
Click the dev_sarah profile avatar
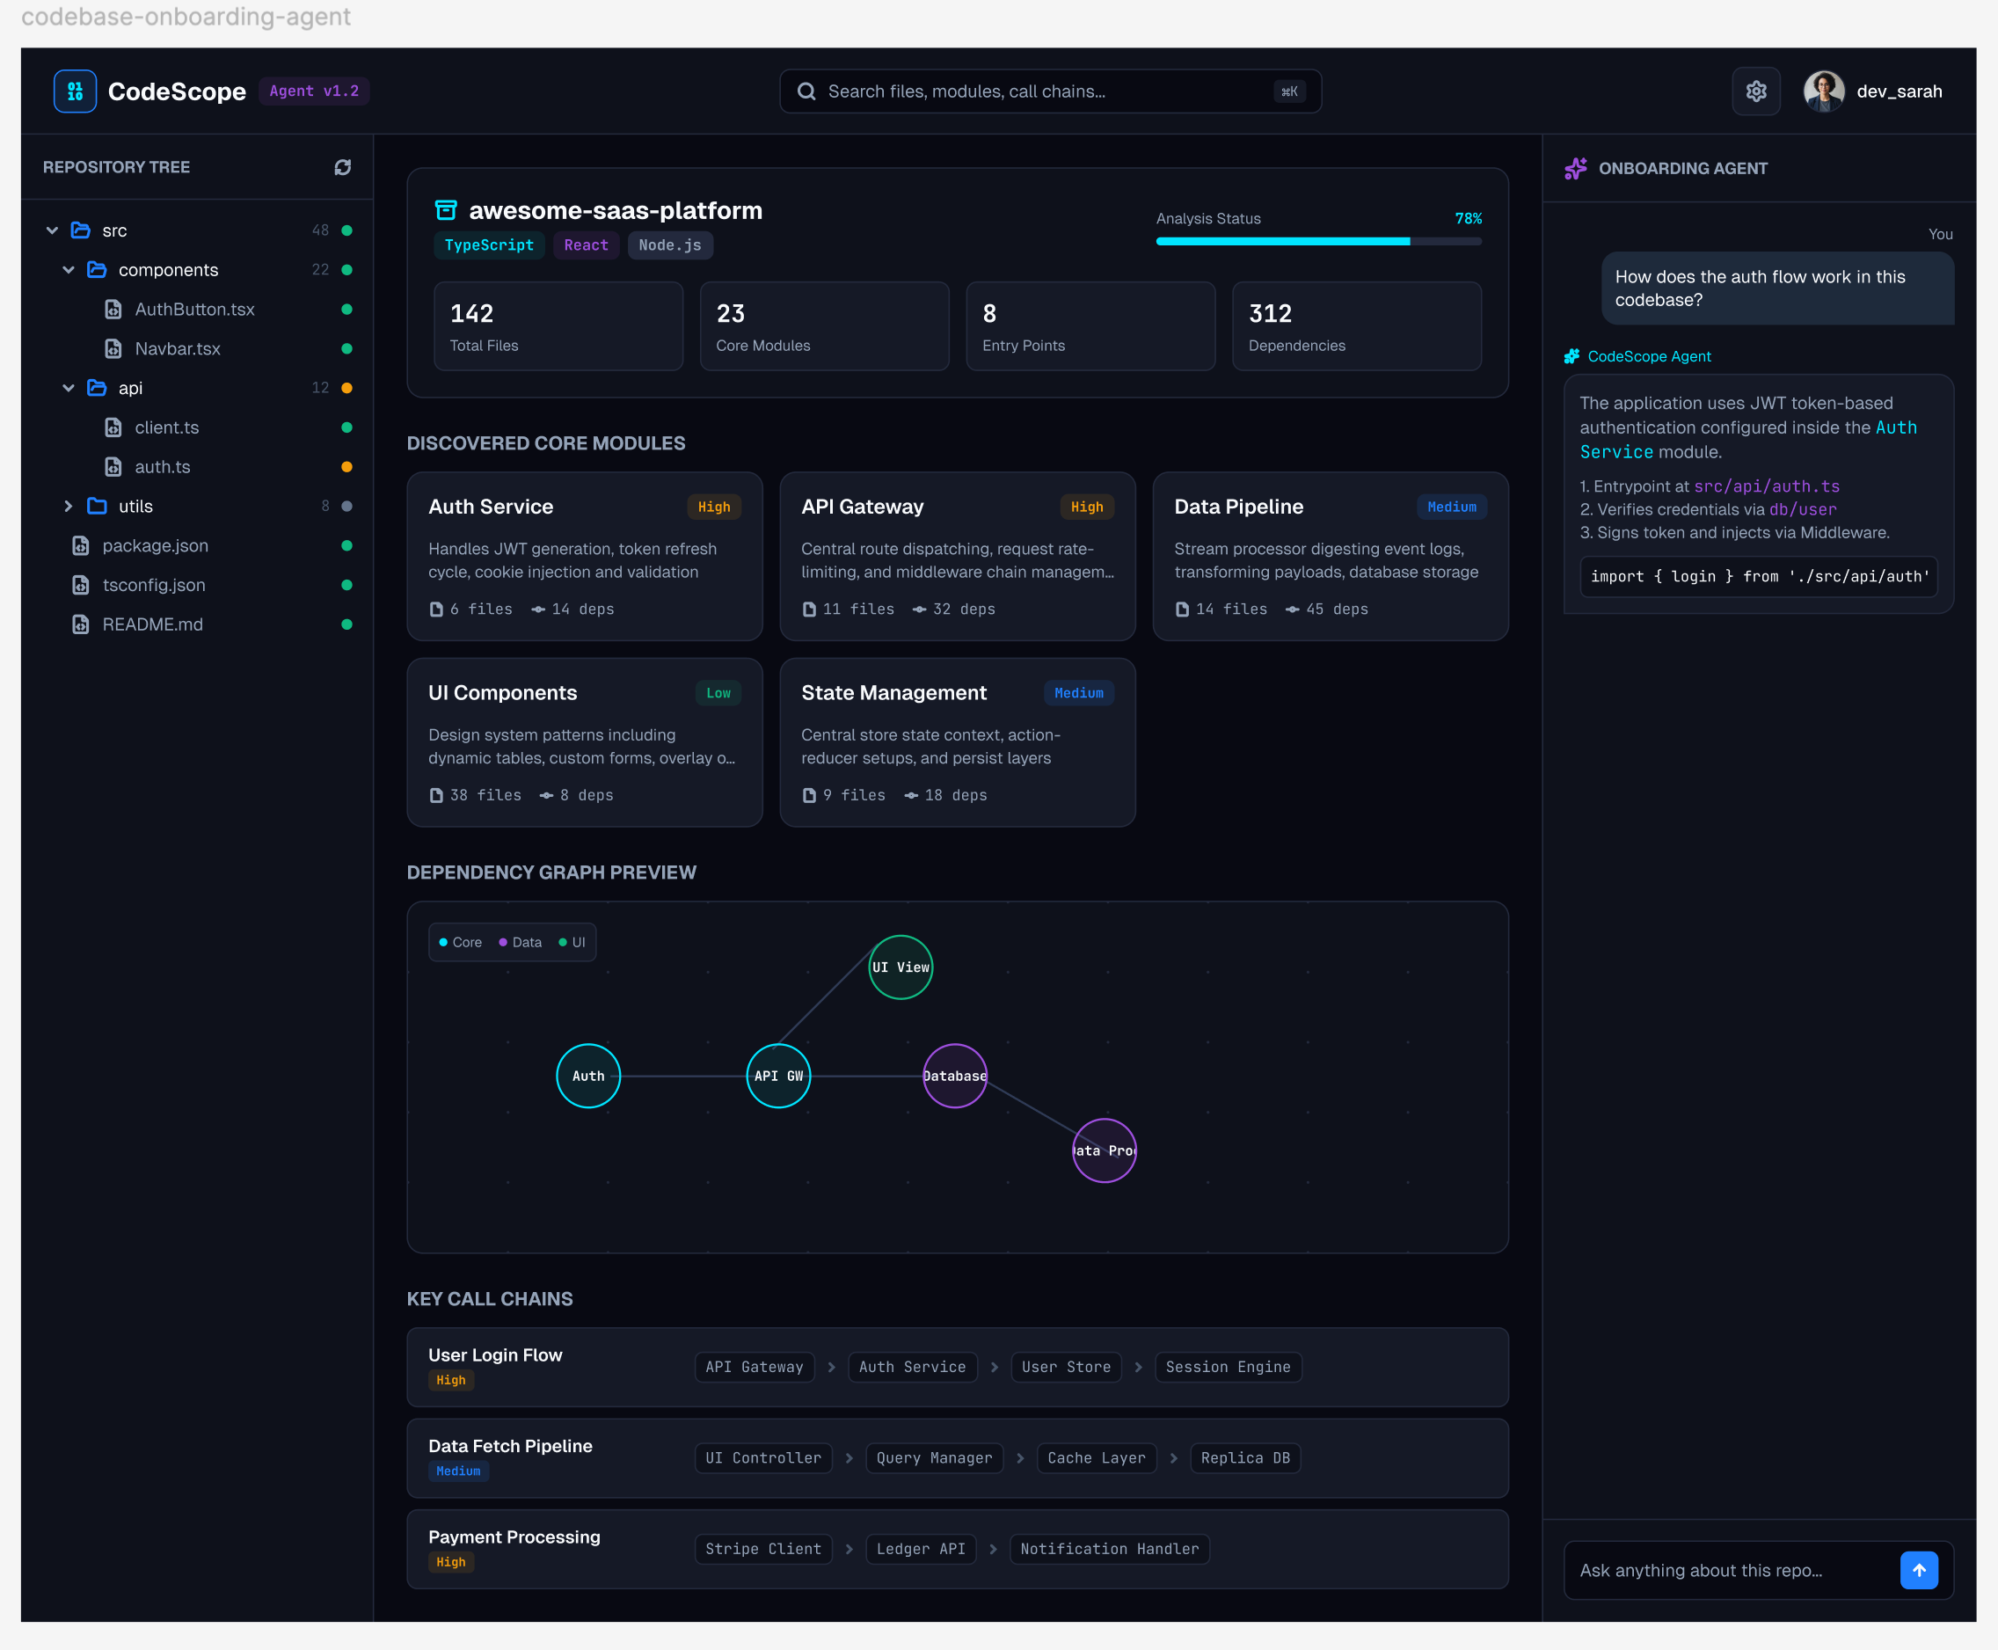click(1824, 91)
